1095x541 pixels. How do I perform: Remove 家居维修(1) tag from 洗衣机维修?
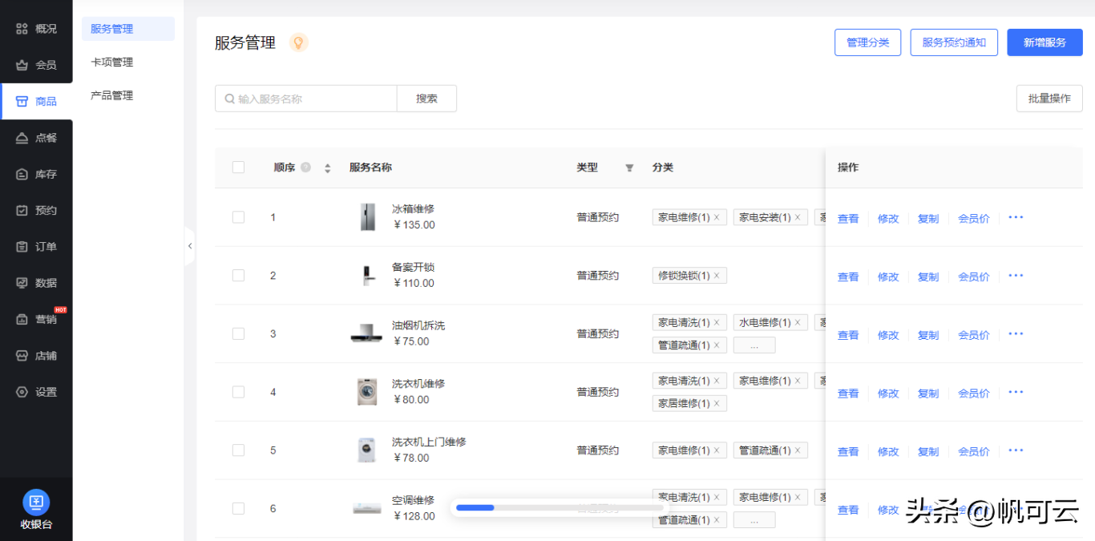coord(717,404)
